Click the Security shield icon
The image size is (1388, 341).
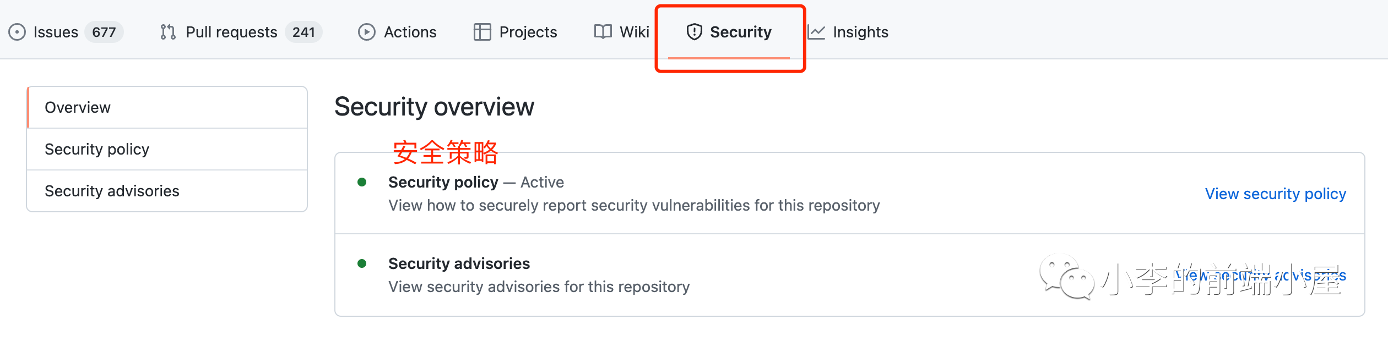click(x=694, y=32)
